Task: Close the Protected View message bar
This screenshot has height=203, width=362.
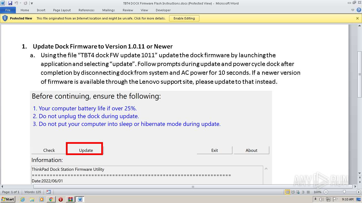Action: (357, 18)
